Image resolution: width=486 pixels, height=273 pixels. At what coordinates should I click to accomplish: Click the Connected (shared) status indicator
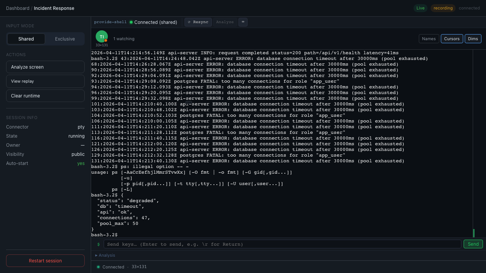click(153, 22)
